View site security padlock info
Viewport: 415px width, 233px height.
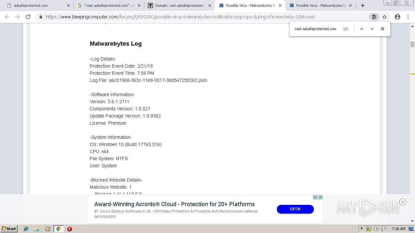41,17
